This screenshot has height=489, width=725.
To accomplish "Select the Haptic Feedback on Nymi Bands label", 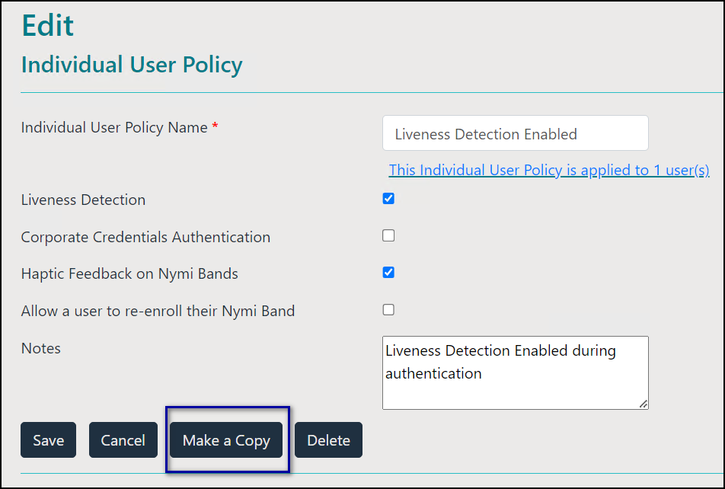I will click(129, 274).
